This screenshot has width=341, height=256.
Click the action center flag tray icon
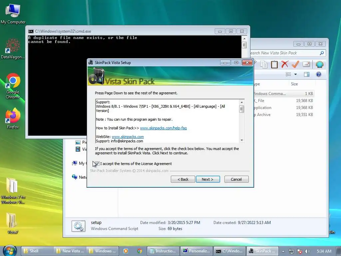coord(299,251)
